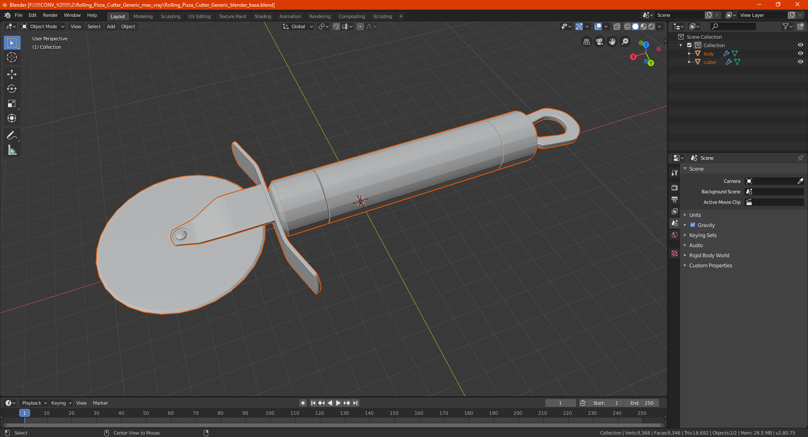808x437 pixels.
Task: Pick the Transform tool
Action: (12, 118)
